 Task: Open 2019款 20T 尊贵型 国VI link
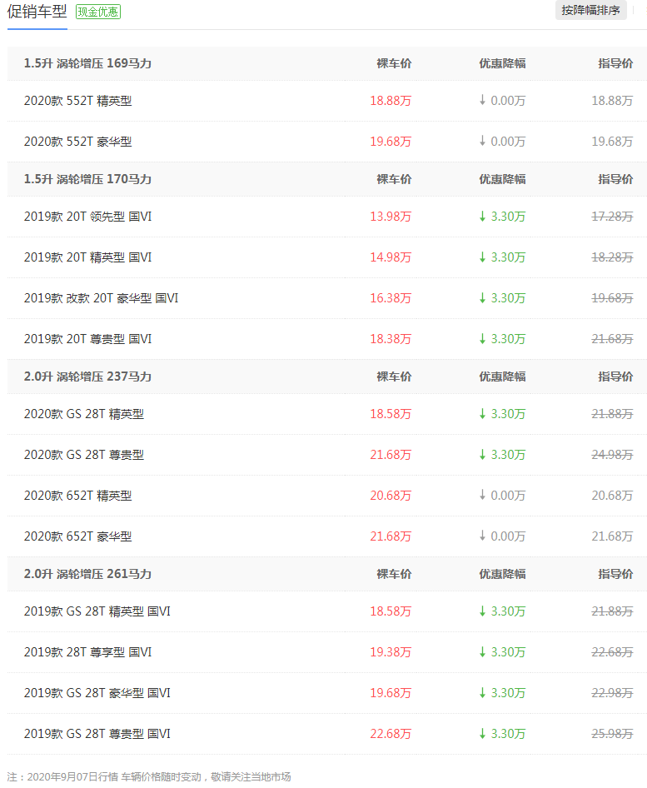coord(88,339)
